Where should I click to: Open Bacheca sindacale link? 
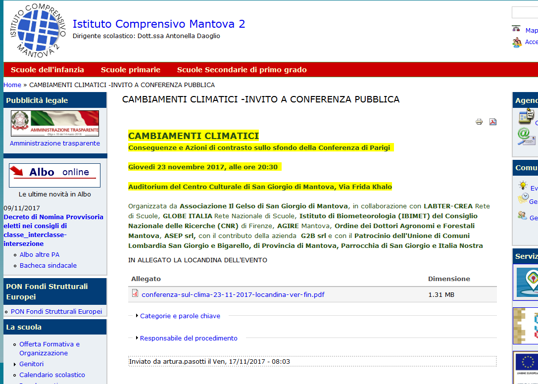[x=48, y=265]
